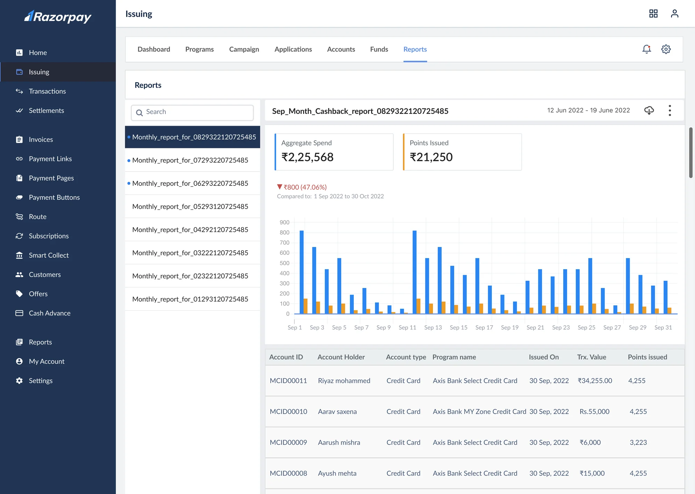Click the Subscriptions refresh icon
Screen dimensions: 695x494
click(19, 236)
